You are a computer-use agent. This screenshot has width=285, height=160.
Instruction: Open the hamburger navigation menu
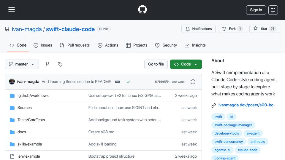[12, 9]
